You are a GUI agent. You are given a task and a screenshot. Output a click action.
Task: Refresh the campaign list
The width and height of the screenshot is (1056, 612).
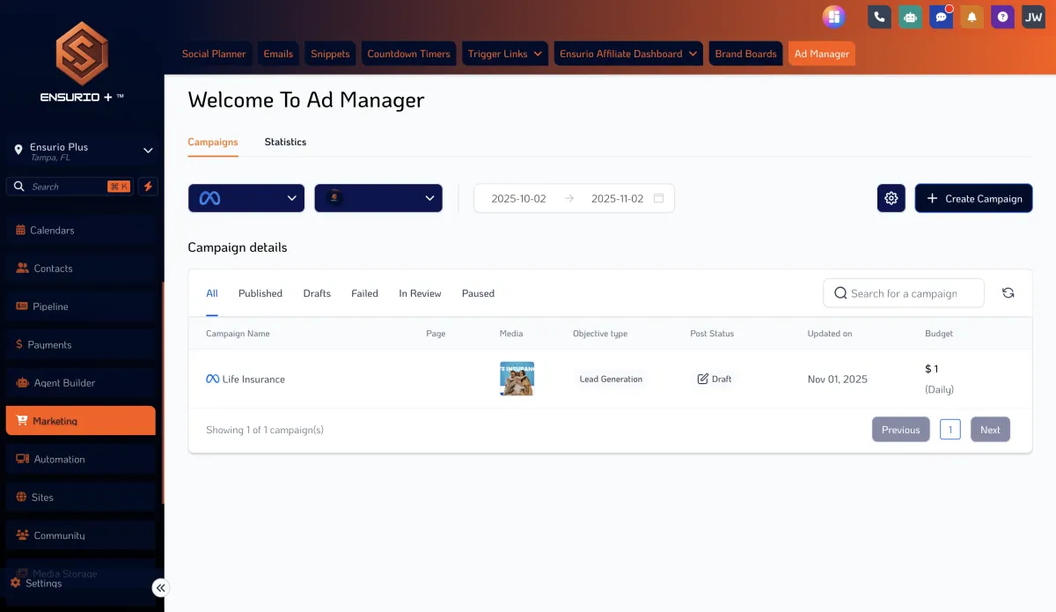(1008, 293)
